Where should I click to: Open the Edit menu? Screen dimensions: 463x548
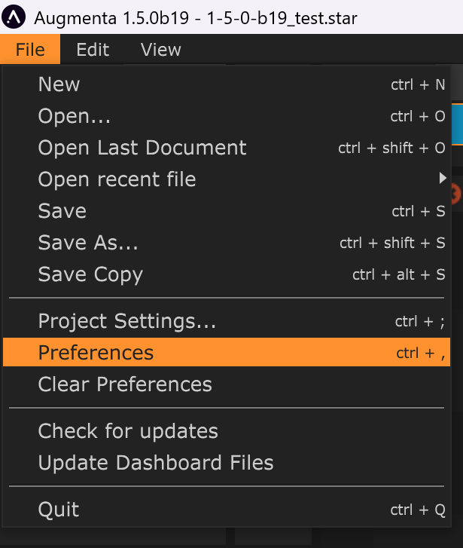point(93,50)
